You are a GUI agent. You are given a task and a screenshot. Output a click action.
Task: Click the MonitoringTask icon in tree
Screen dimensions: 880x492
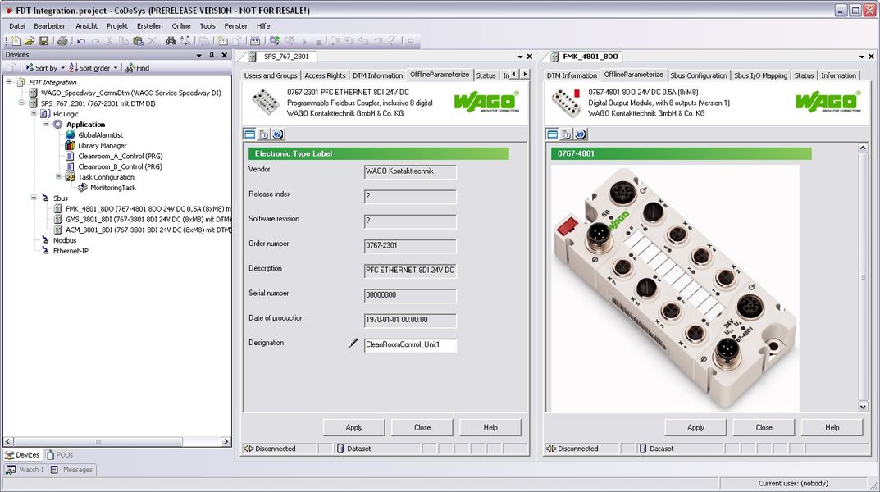tap(83, 188)
